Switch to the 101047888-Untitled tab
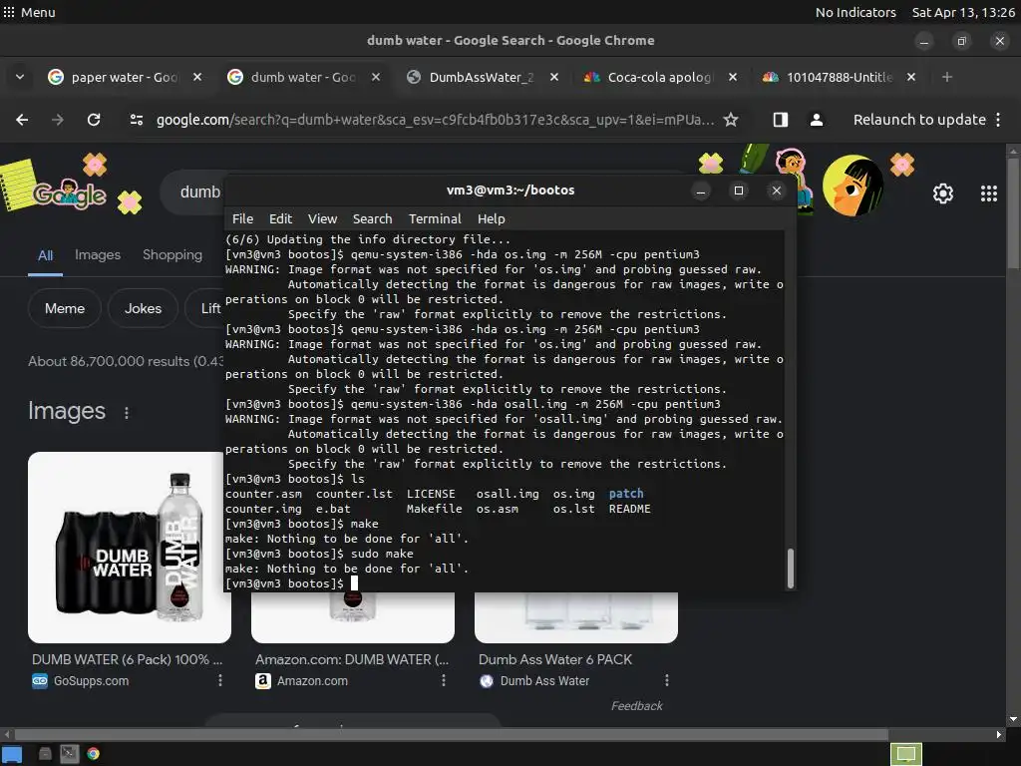Image resolution: width=1021 pixels, height=766 pixels. coord(839,77)
